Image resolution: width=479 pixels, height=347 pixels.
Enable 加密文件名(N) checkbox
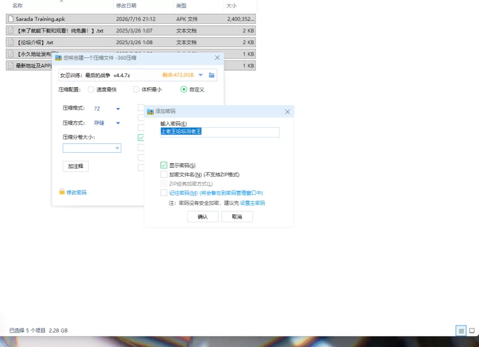[x=163, y=174]
